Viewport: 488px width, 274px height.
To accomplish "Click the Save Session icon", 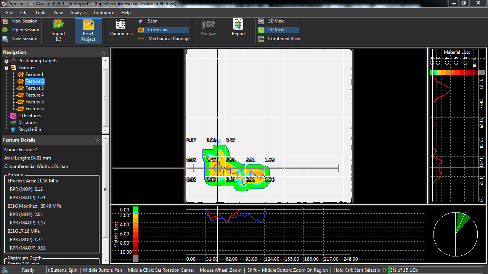I will pyautogui.click(x=5, y=39).
